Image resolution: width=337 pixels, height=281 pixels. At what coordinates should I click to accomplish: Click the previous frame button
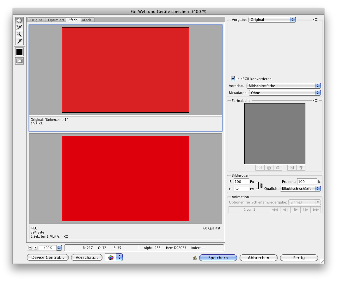click(x=285, y=209)
